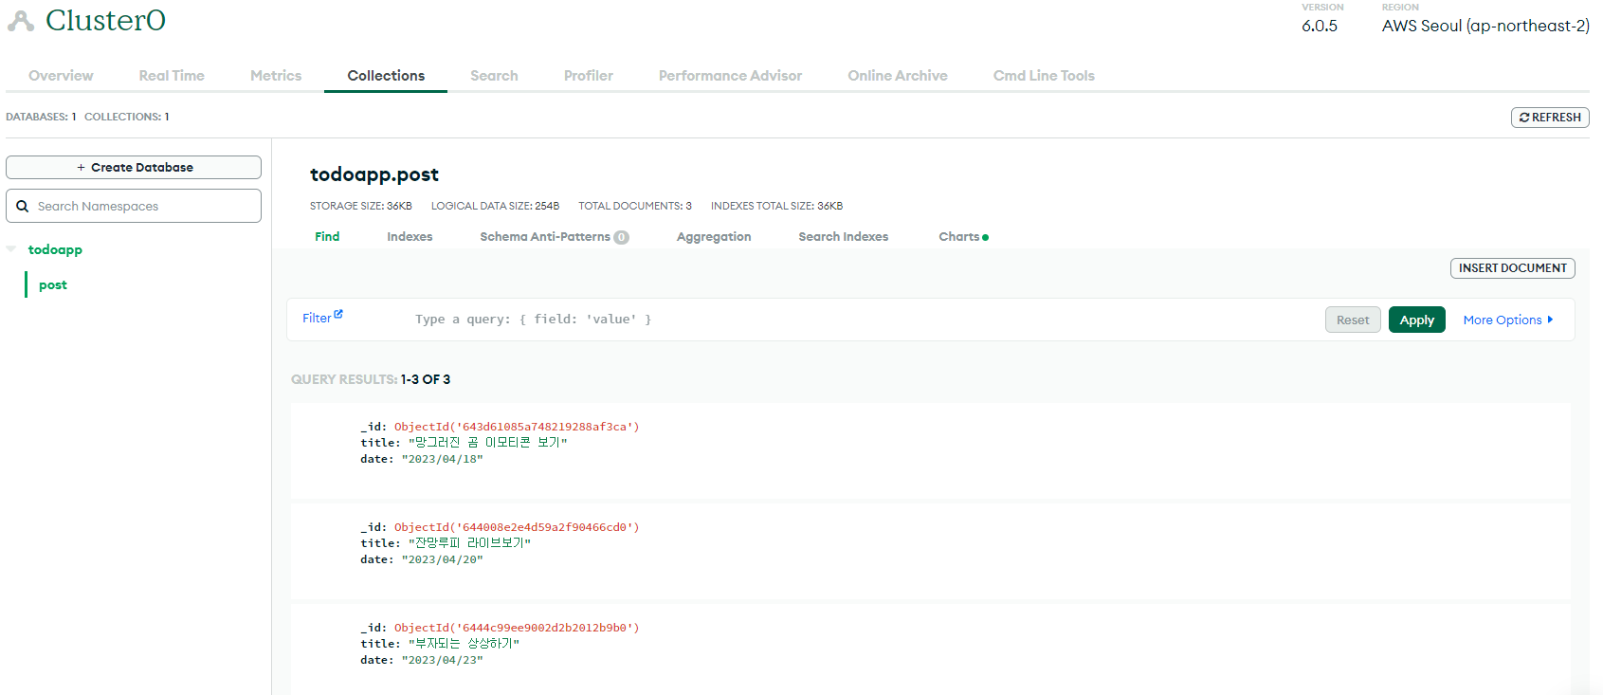Select the Collections tab

(386, 76)
